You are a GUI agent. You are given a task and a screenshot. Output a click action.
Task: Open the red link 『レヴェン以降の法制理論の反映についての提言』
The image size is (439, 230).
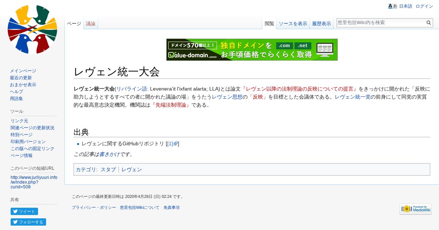[300, 89]
